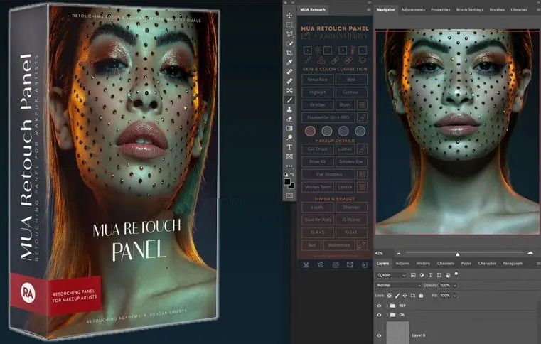Click the Bronzer button
This screenshot has height=344, width=541.
pos(318,104)
